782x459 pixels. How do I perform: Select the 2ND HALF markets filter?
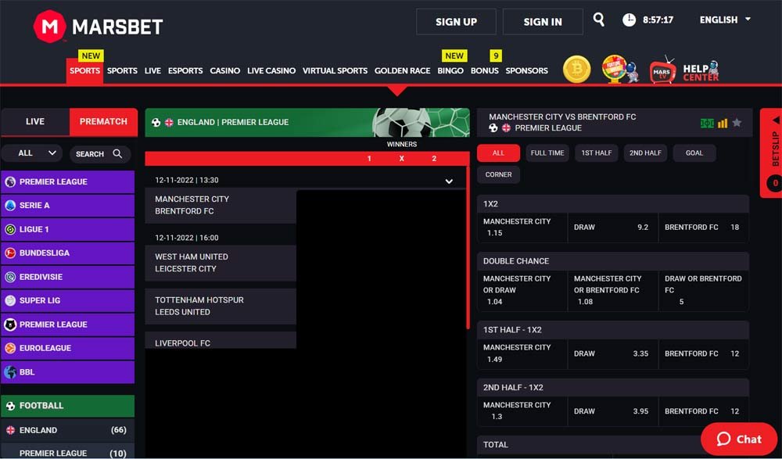[x=645, y=153]
